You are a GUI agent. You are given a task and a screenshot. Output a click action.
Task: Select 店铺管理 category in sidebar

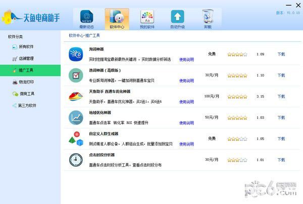[x=23, y=58]
